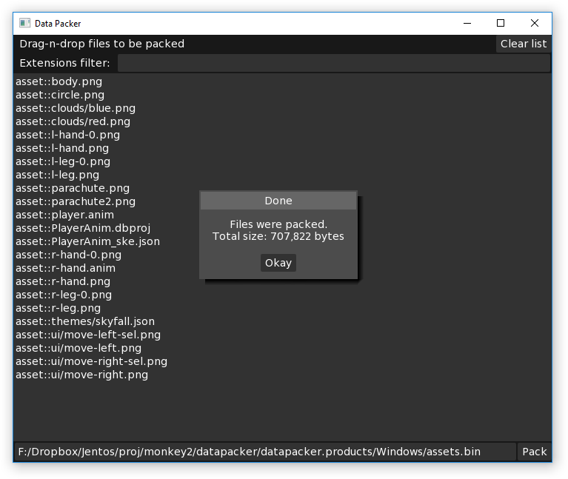Click the output path field for assets.bin
The height and width of the screenshot is (479, 568).
tap(264, 452)
